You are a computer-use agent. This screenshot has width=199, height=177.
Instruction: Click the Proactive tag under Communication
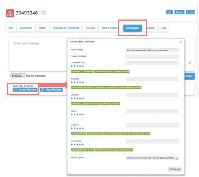(76, 71)
